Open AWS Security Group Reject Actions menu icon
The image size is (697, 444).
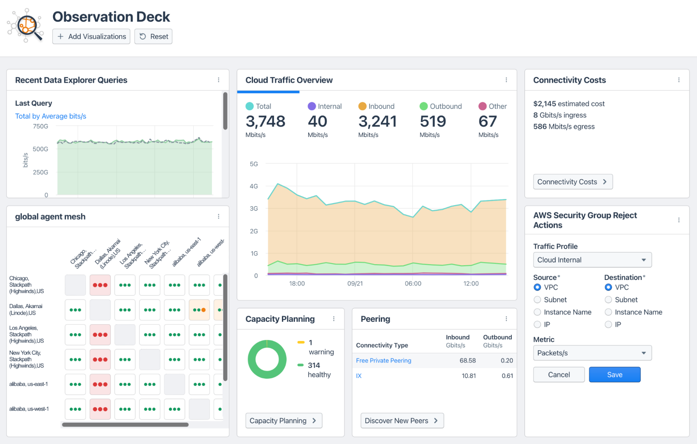pos(679,220)
